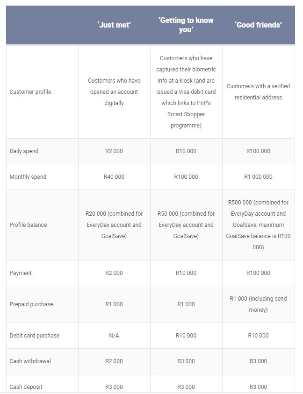
Task: Click the 'Cash withdrawal' row label
Action: point(30,361)
